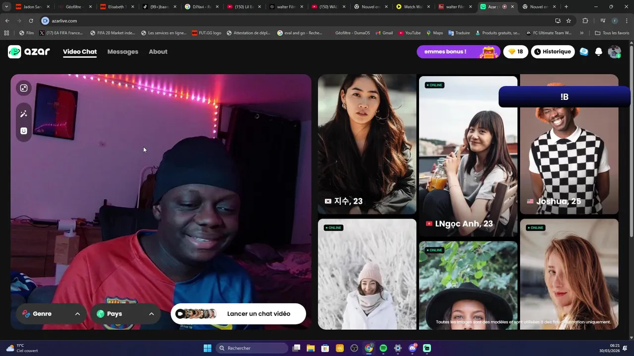Expand the Genre filter dropdown
This screenshot has height=356, width=634.
52,314
